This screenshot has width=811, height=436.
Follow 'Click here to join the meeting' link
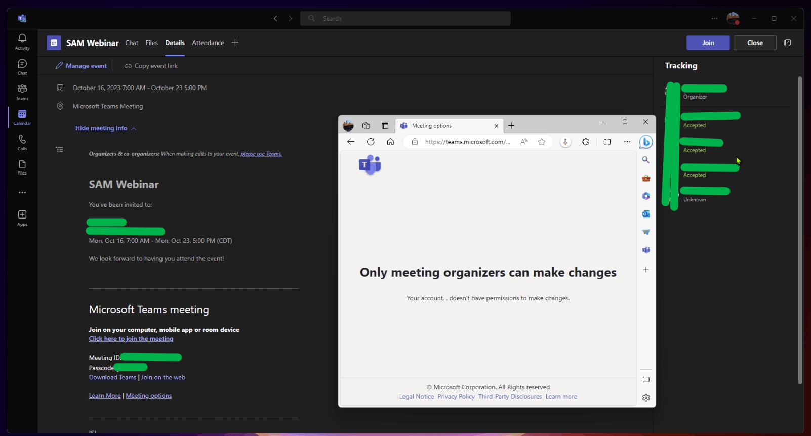point(131,339)
